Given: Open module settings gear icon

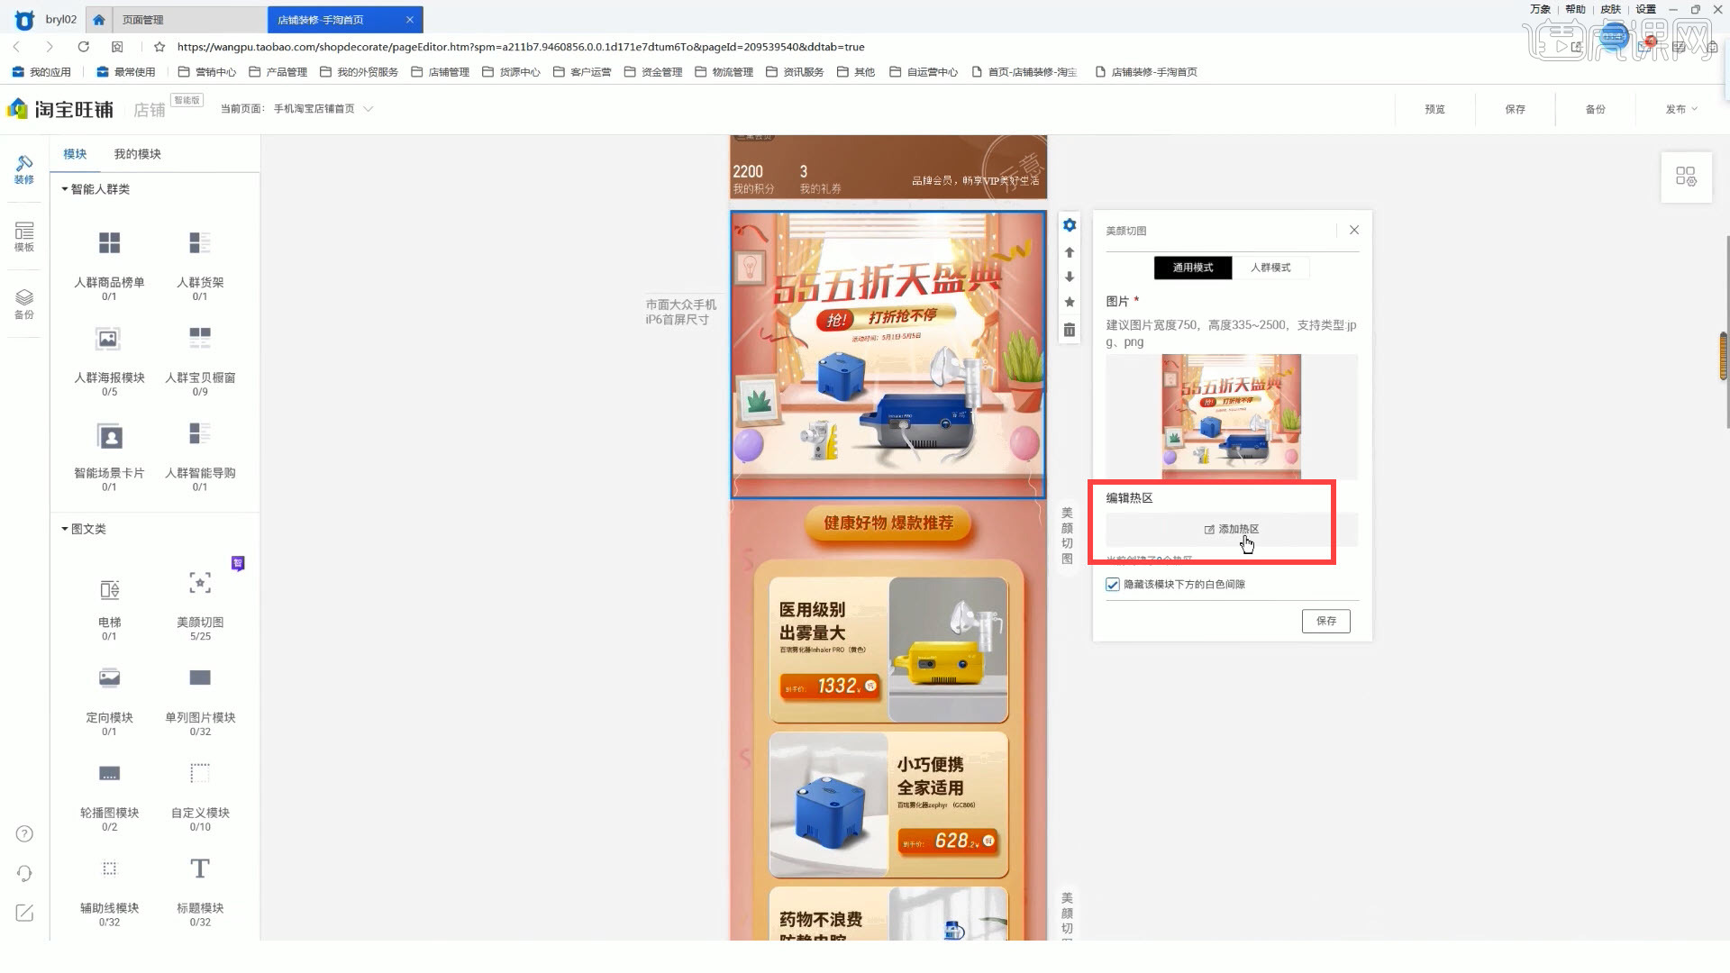Looking at the screenshot, I should tap(1070, 225).
